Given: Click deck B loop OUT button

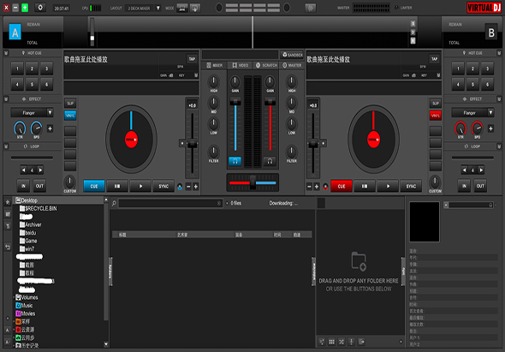Looking at the screenshot, I should [x=480, y=186].
